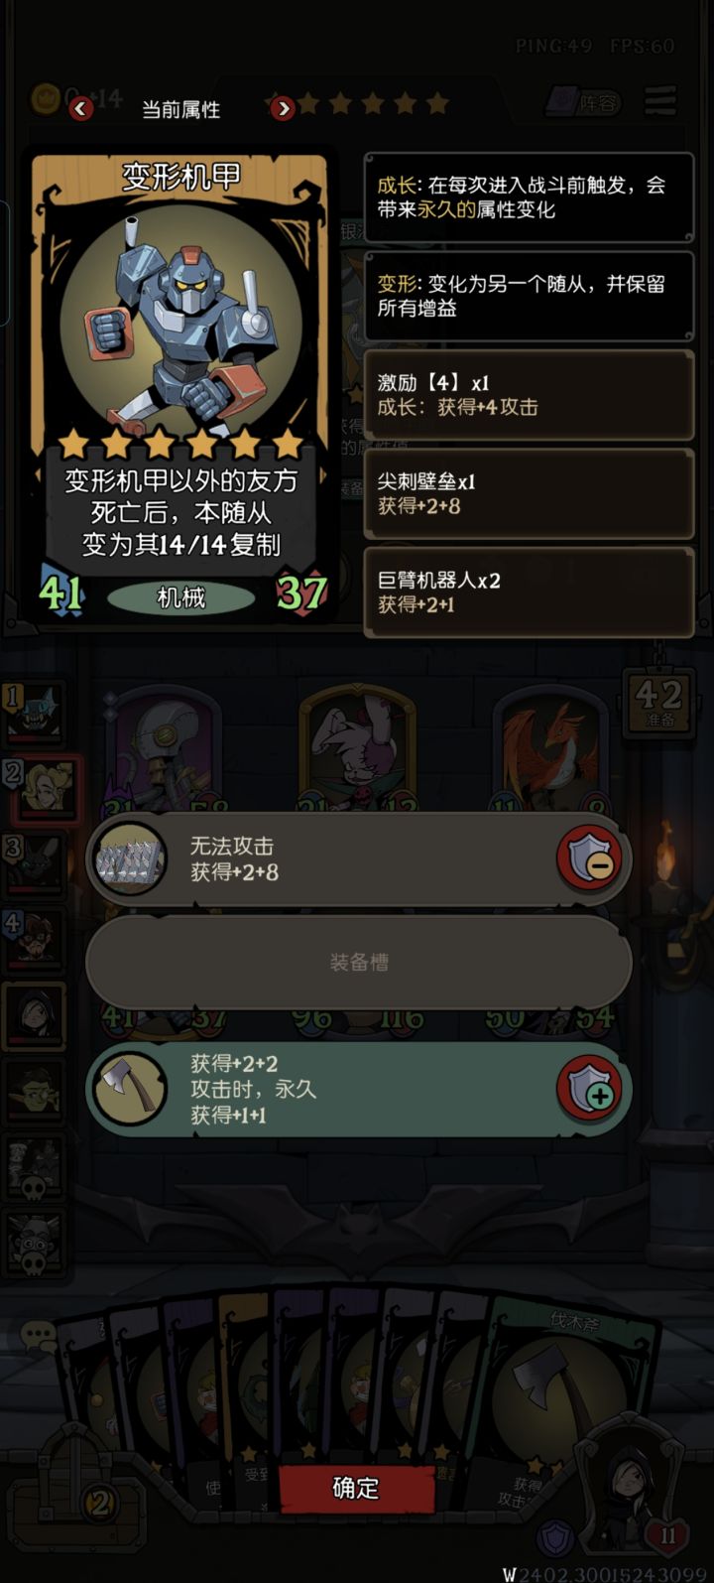This screenshot has height=1583, width=714.
Task: Open the 阵容 lineup button
Action: (x=583, y=102)
